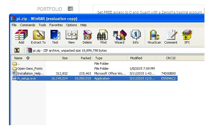Open the Options menu
The image size is (205, 126).
click(71, 25)
